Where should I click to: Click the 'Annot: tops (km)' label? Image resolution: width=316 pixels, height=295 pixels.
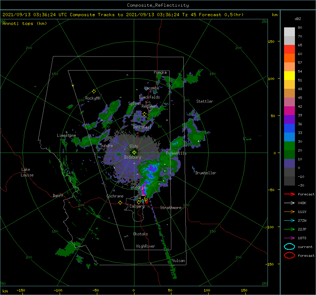[x=25, y=24]
